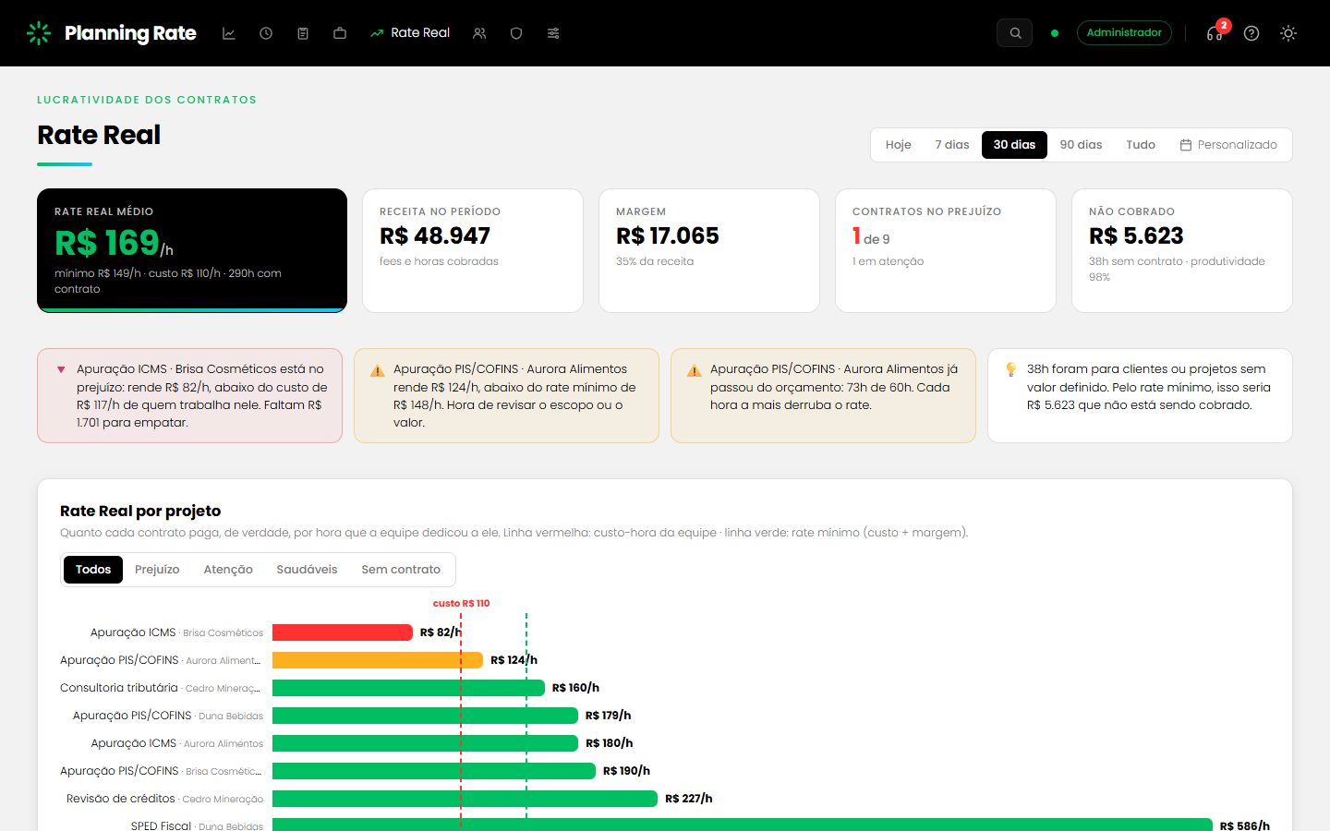Select the Tudo period filter
Image resolution: width=1330 pixels, height=831 pixels.
coord(1141,145)
